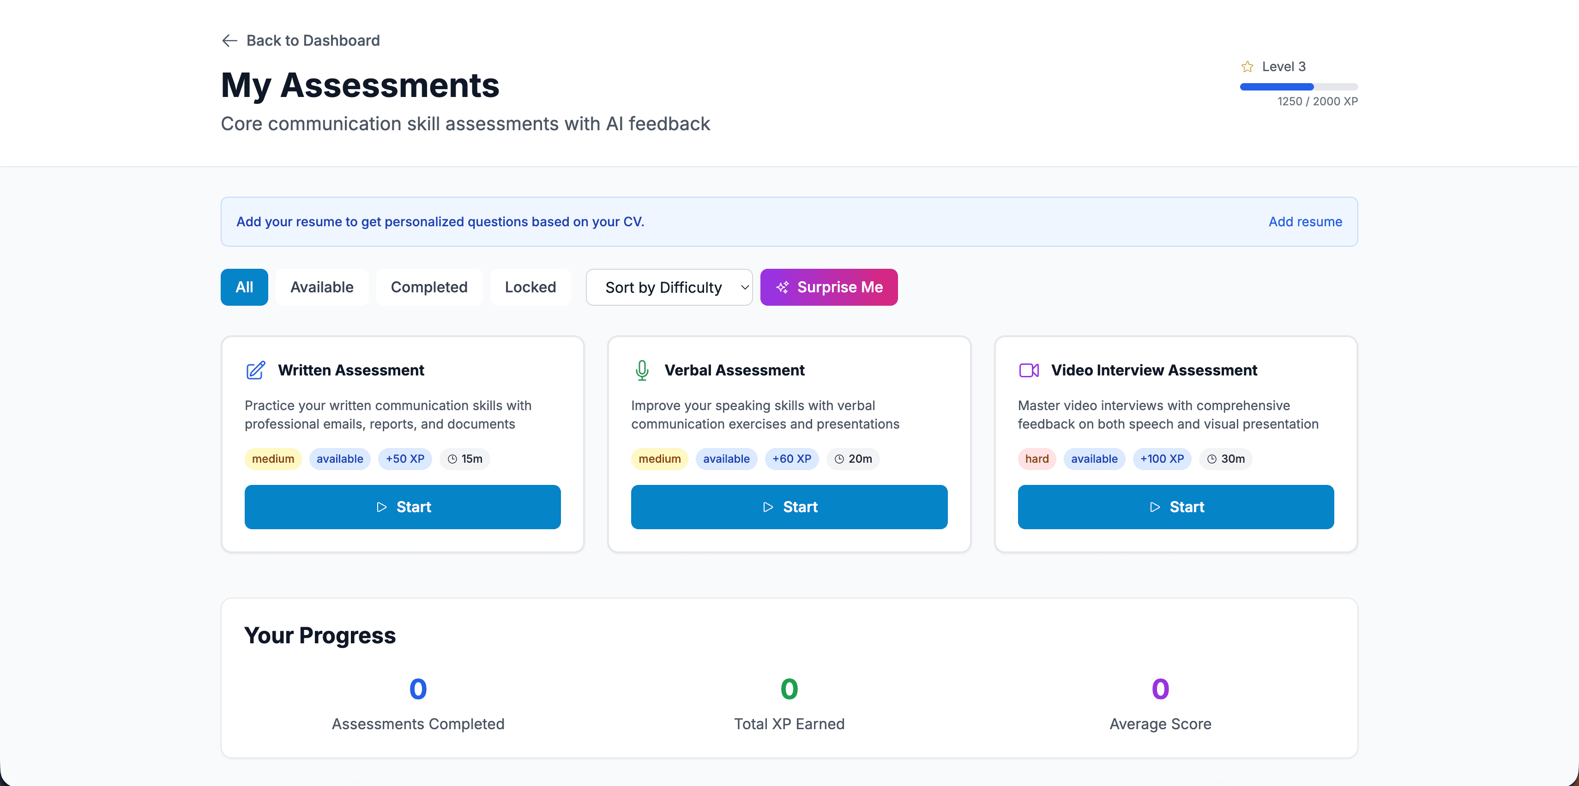
Task: Select the All filter tab
Action: (244, 287)
